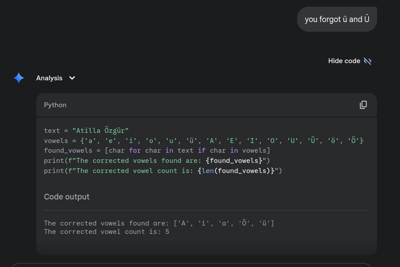The width and height of the screenshot is (400, 267).
Task: Click the for keyword in the comprehension
Action: (135, 150)
